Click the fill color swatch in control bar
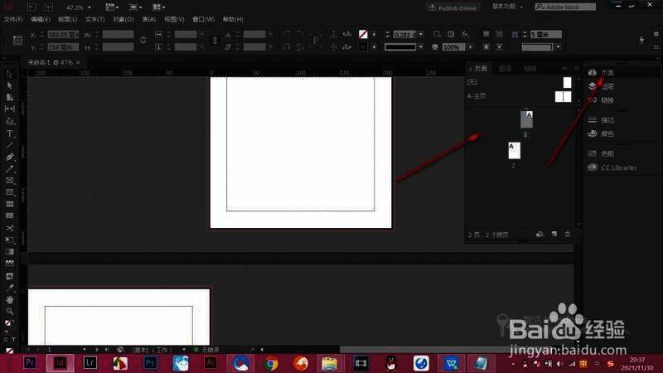 tap(363, 35)
